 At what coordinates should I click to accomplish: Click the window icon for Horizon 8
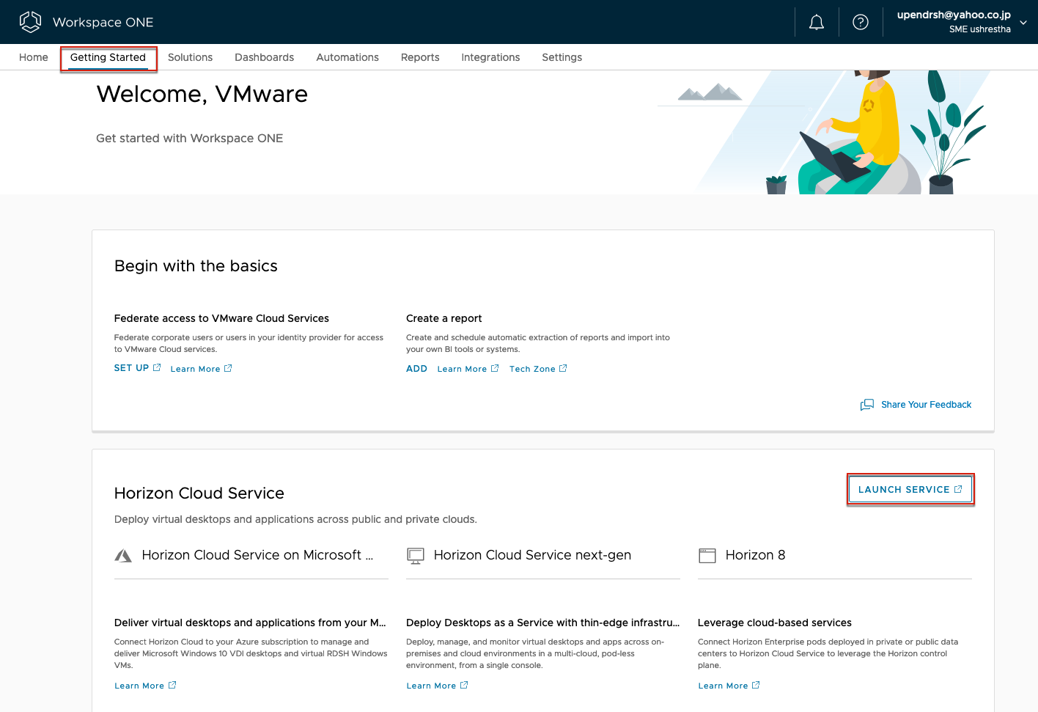[707, 556]
